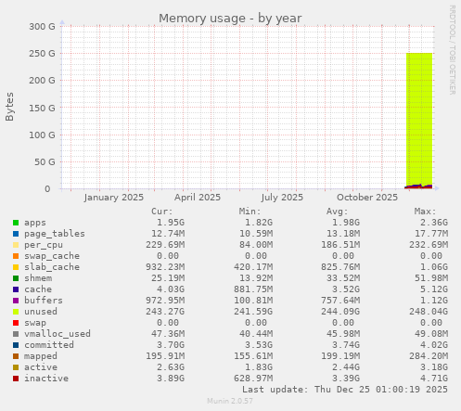Click the cache legend color swatch

click(16, 289)
